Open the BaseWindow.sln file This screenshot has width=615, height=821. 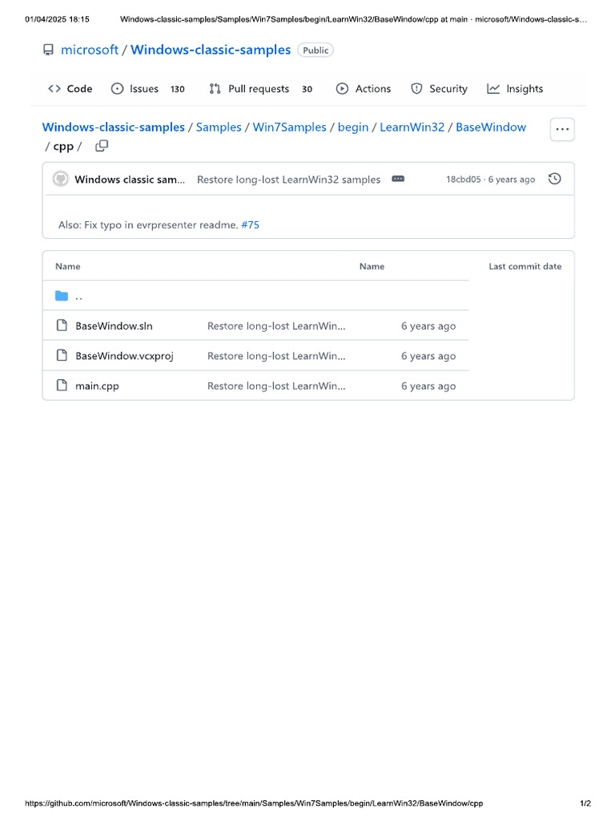coord(114,326)
